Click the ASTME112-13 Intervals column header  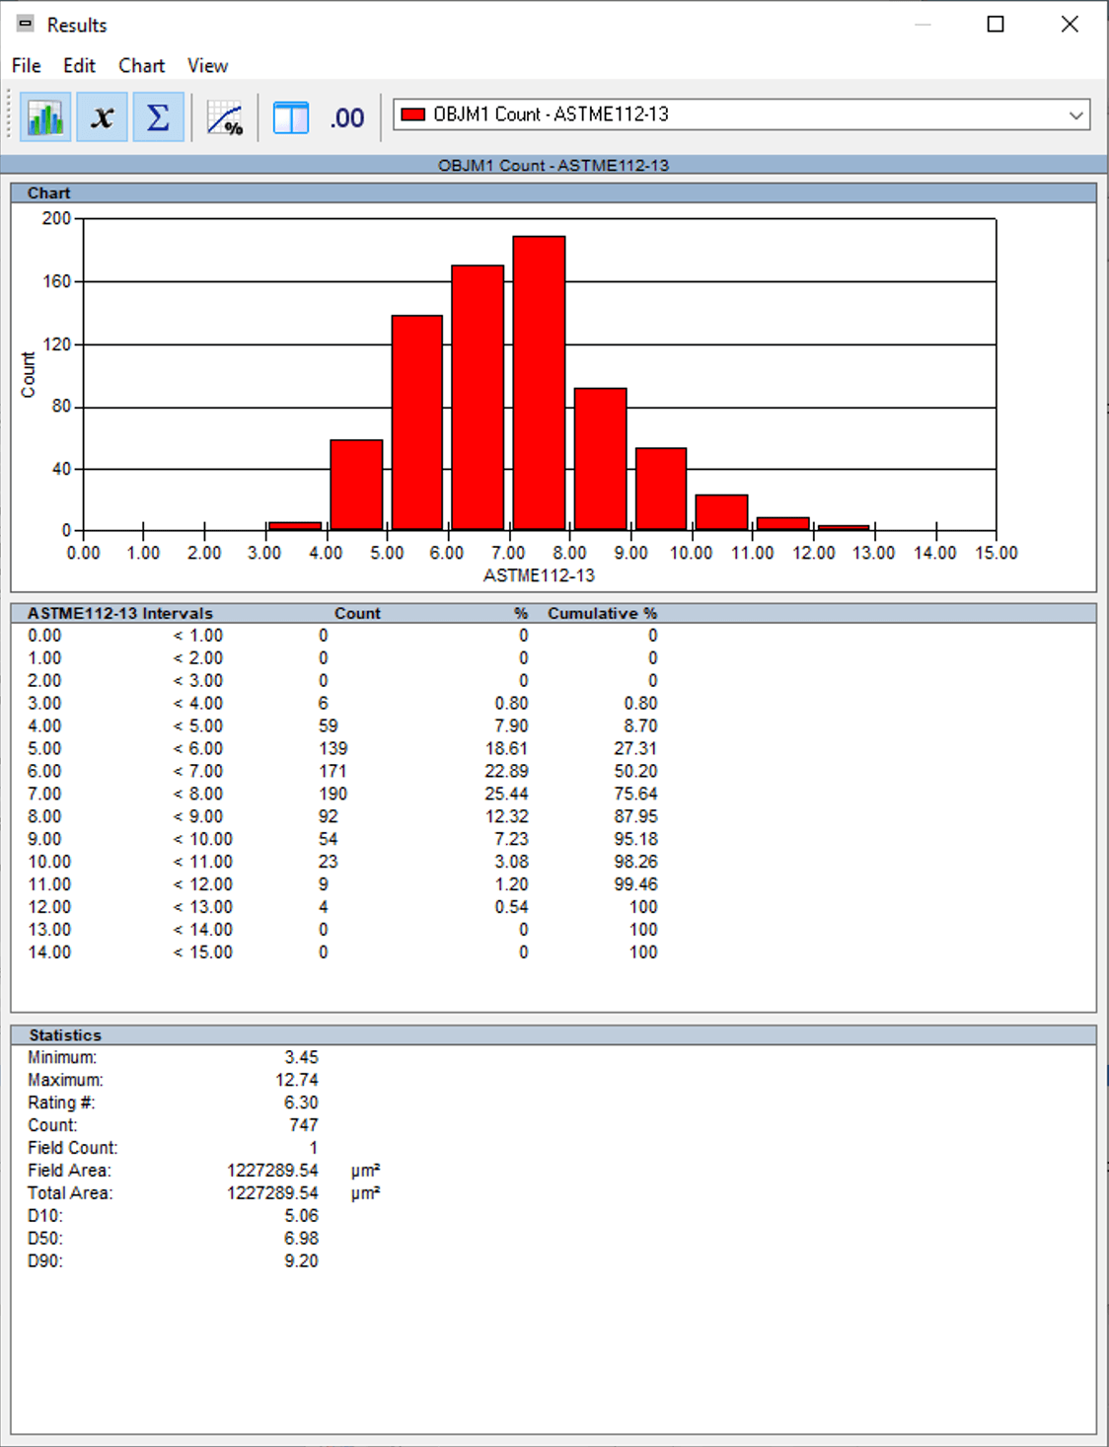pos(119,613)
